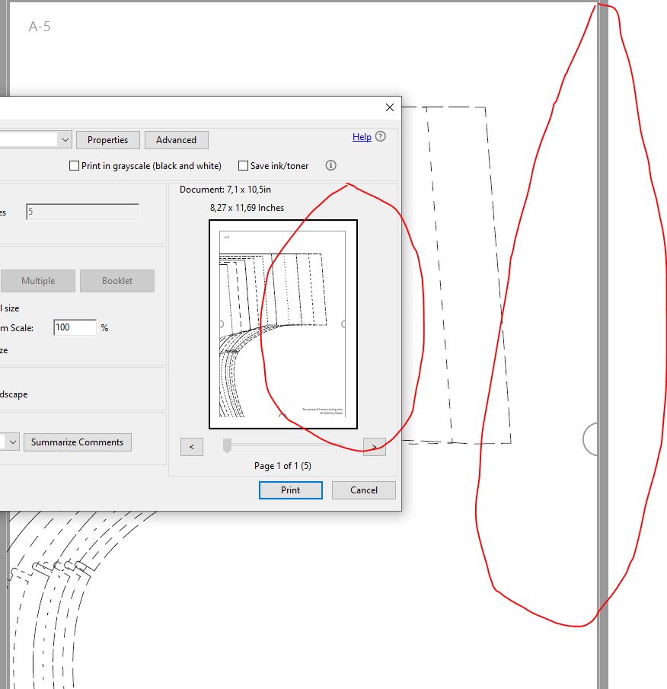Image resolution: width=667 pixels, height=689 pixels.
Task: Open the Comments and Forms dropdown
Action: pos(11,442)
